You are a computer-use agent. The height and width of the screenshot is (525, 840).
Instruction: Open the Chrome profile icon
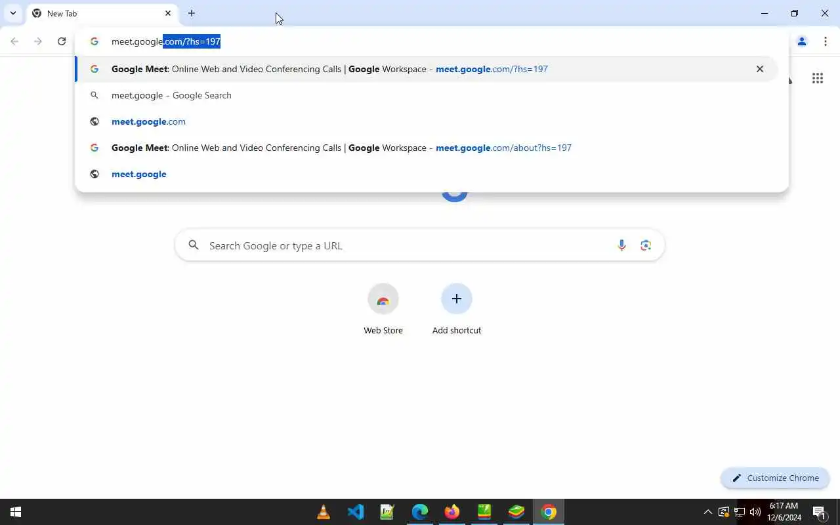(x=802, y=41)
